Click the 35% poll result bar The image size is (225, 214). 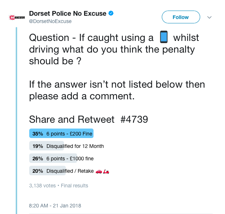[61, 133]
